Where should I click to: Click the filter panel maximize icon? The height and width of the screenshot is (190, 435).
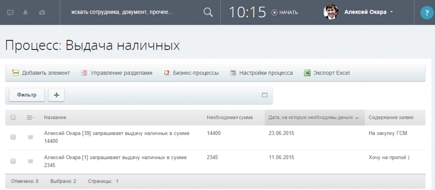pyautogui.click(x=265, y=95)
